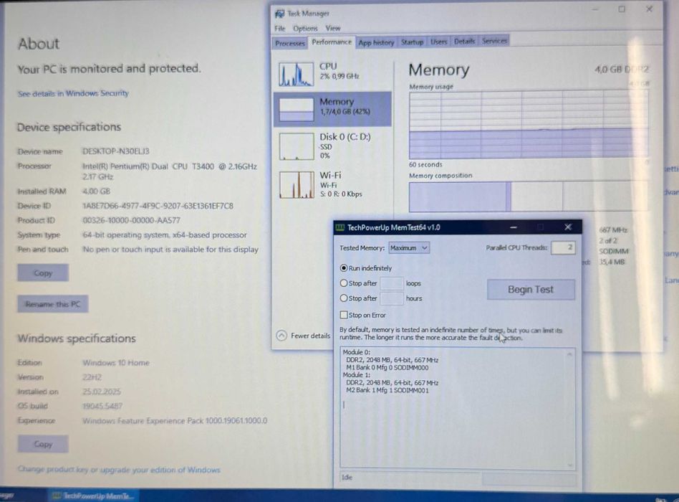The height and width of the screenshot is (502, 679).
Task: Select Stop after loops radio button
Action: pyautogui.click(x=344, y=283)
